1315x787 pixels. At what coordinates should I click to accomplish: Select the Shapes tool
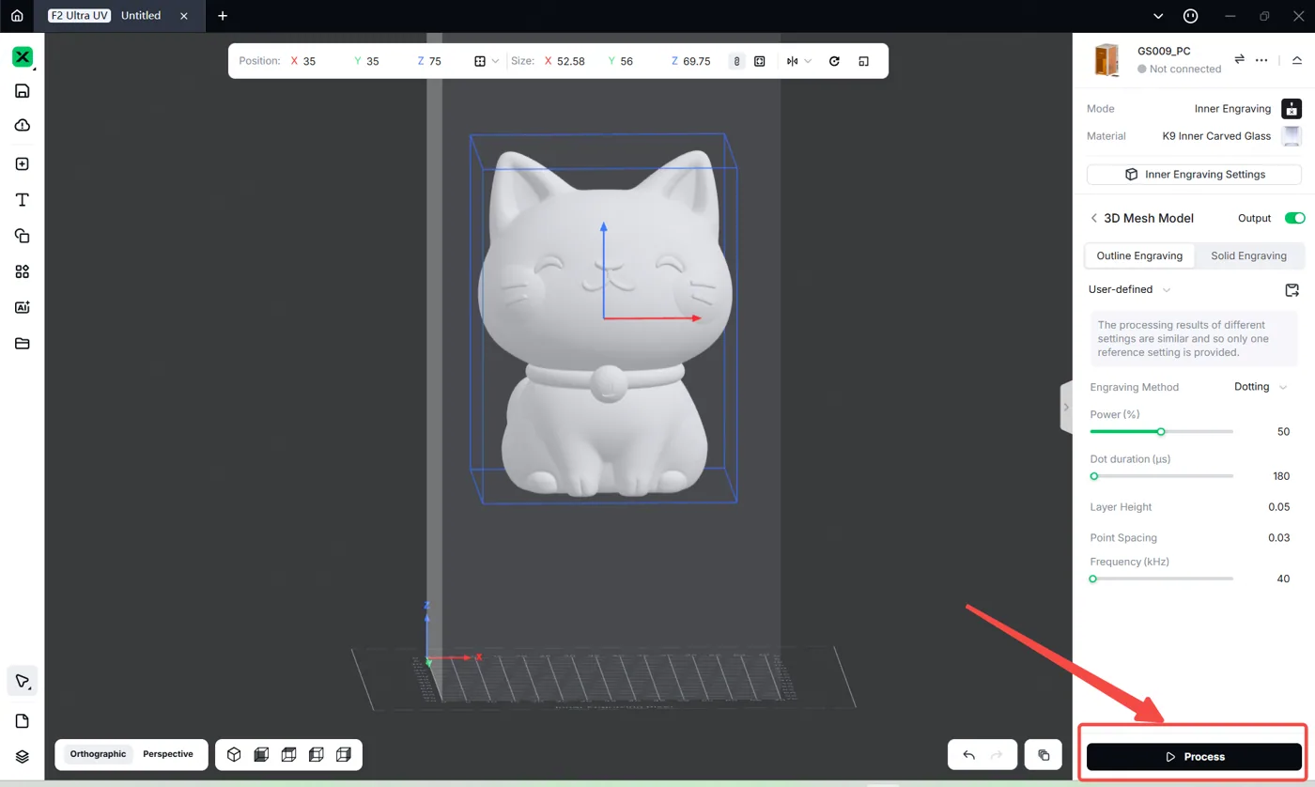tap(23, 236)
